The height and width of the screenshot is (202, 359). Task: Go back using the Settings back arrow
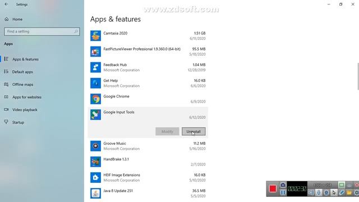6,4
